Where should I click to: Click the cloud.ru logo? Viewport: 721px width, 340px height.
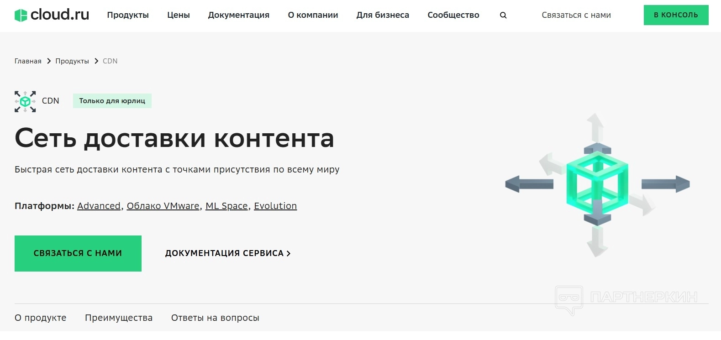[x=52, y=15]
